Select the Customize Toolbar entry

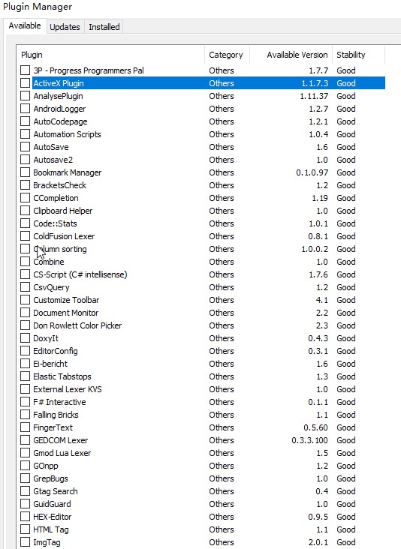66,300
